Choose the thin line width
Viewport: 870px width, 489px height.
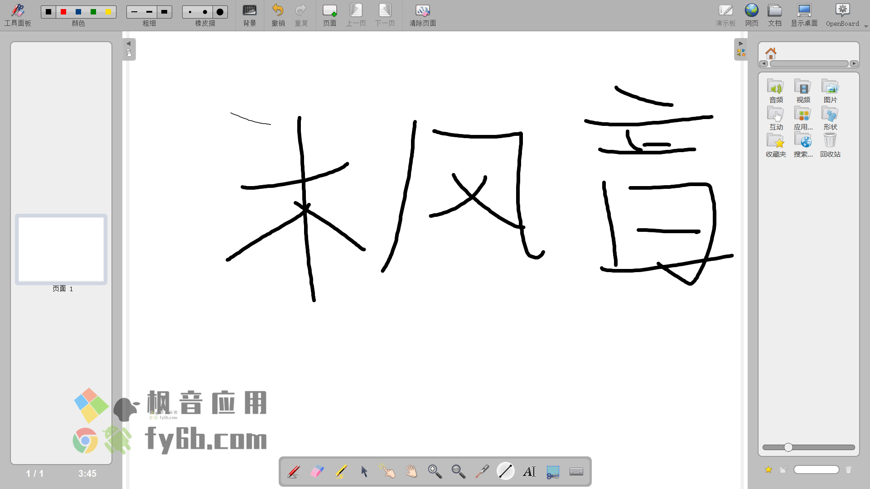coord(134,12)
